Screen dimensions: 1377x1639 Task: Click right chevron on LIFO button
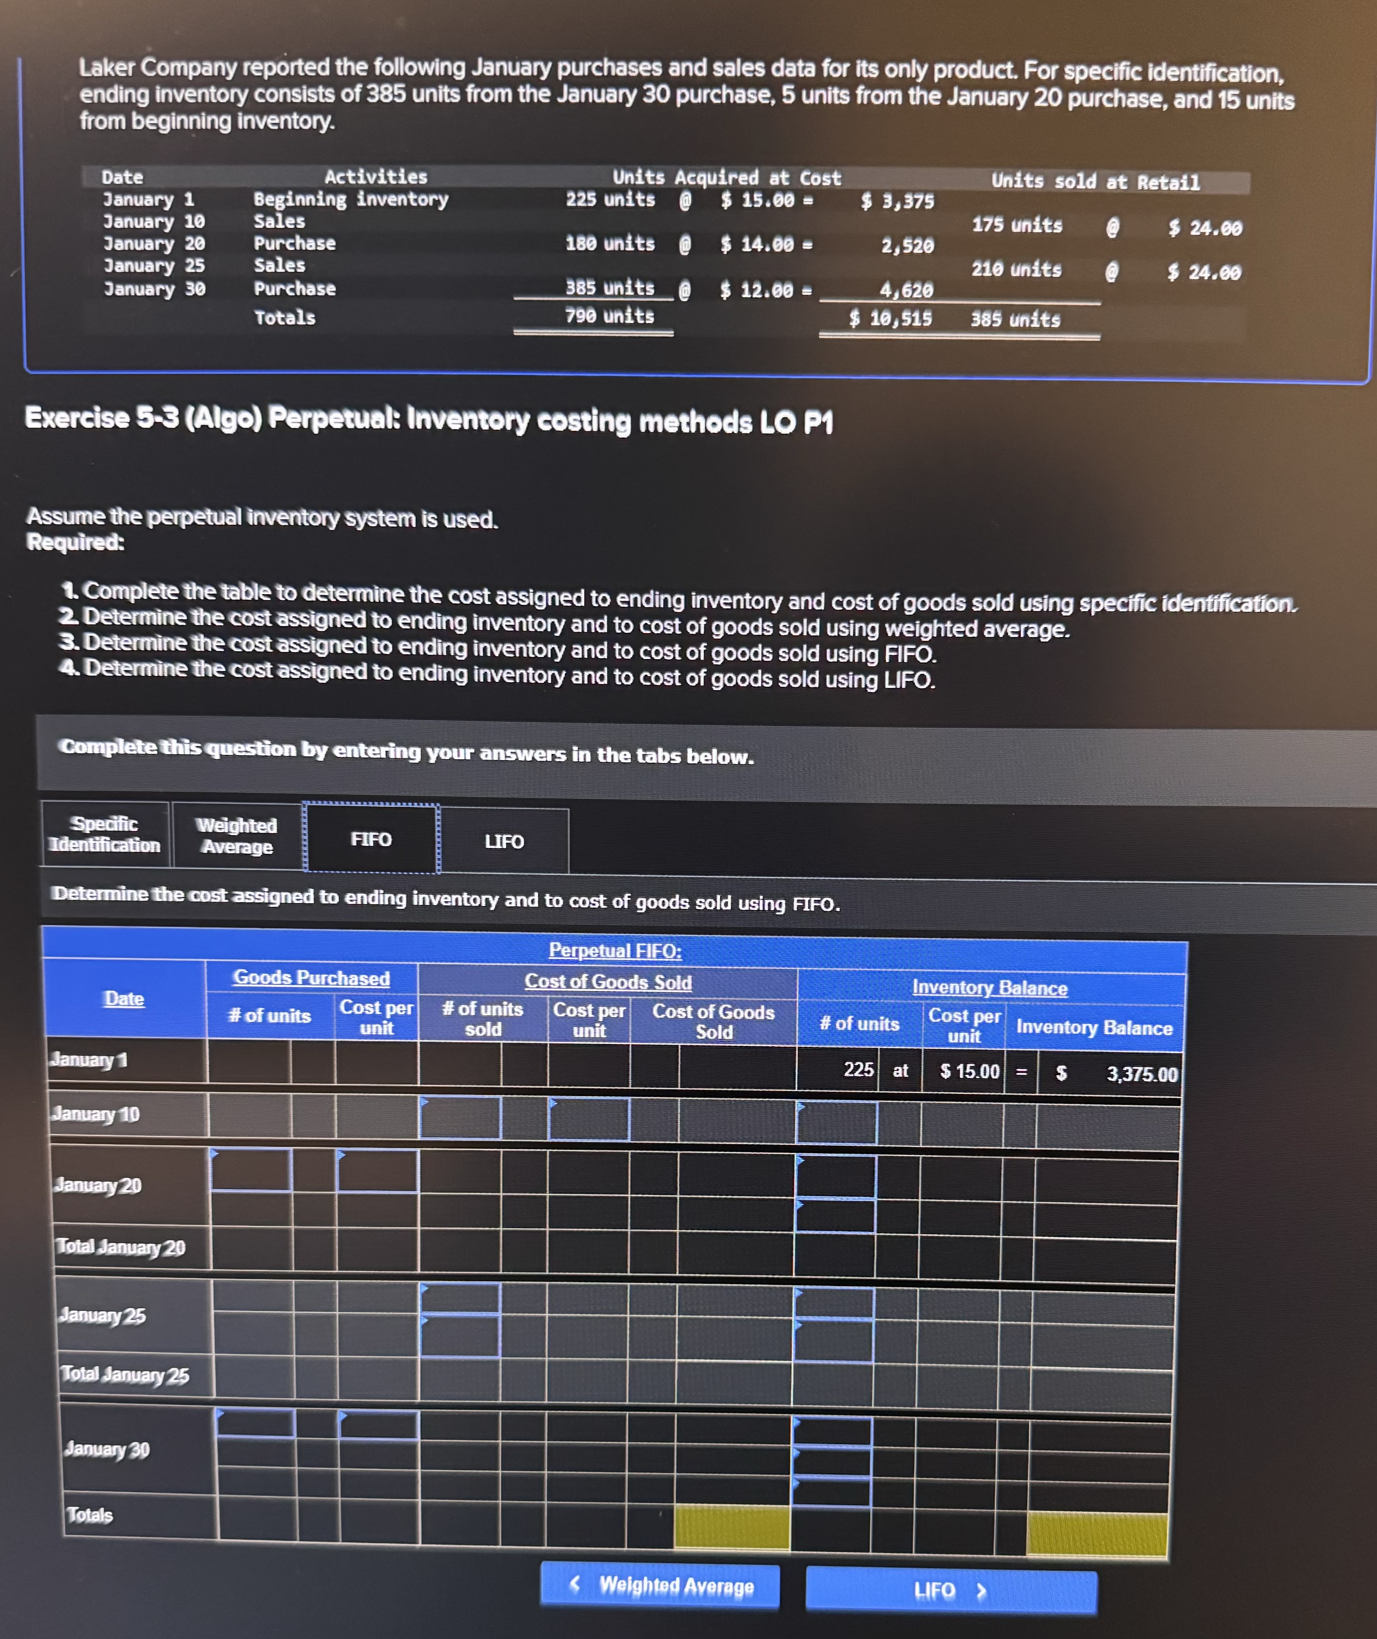(982, 1591)
